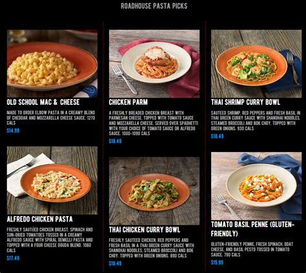
Task: Open the Tomato Basil Penne photo
Action: pyautogui.click(x=256, y=186)
